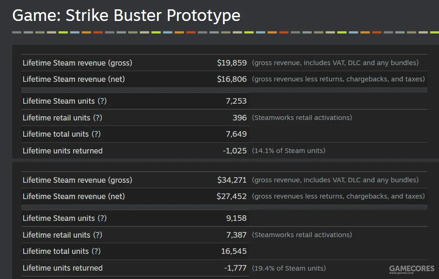Click the Steamworks retail activations note beside 396
Image resolution: width=439 pixels, height=279 pixels.
pos(302,118)
